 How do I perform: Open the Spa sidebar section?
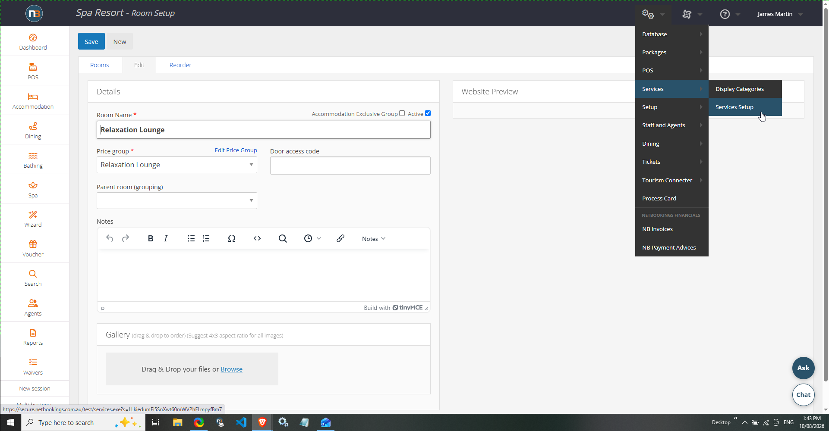pos(33,189)
